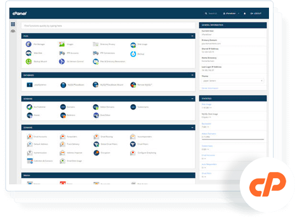
Task: Click the General Information panel header
Action: click(x=233, y=25)
